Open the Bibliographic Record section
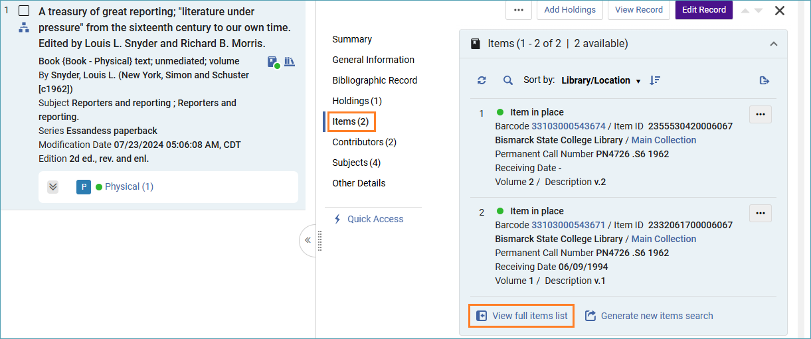 (375, 80)
